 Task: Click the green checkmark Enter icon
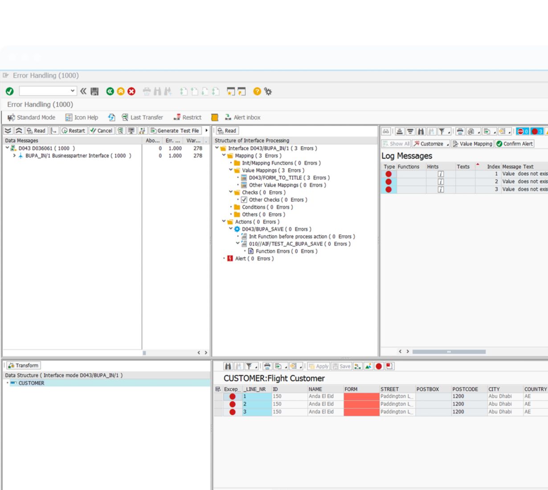9,91
